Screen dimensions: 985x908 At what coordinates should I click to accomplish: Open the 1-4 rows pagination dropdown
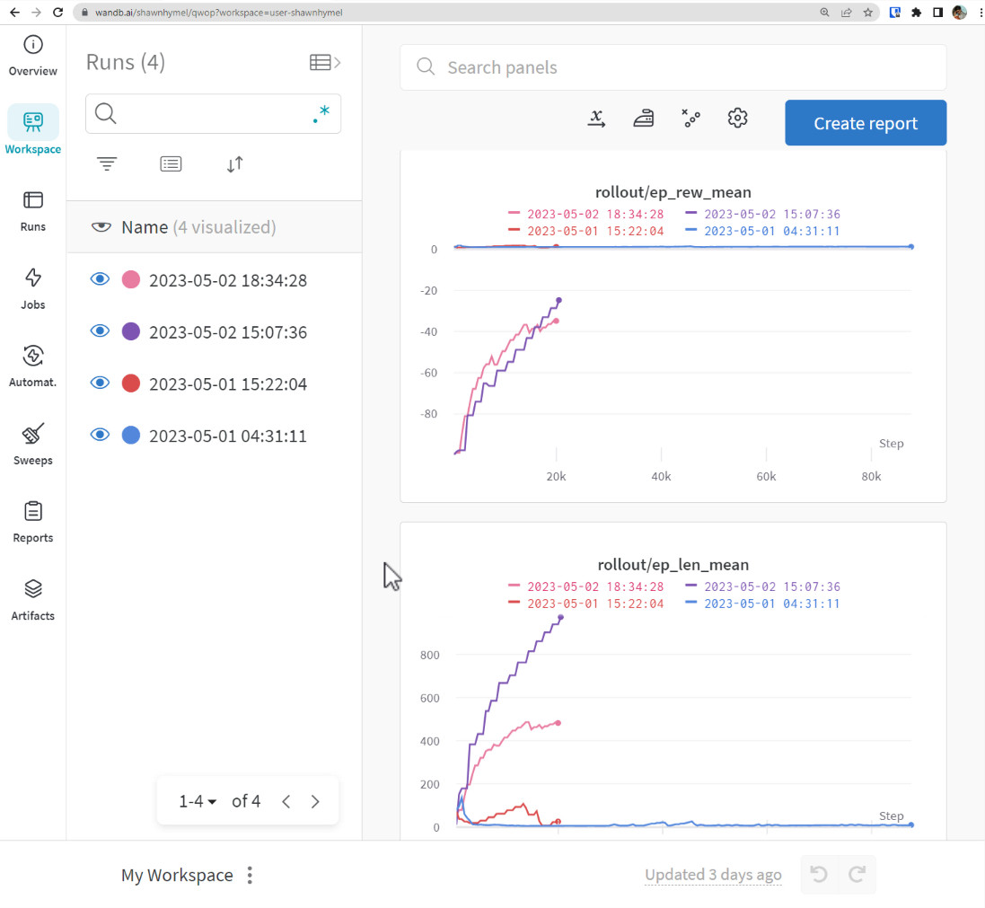point(198,801)
